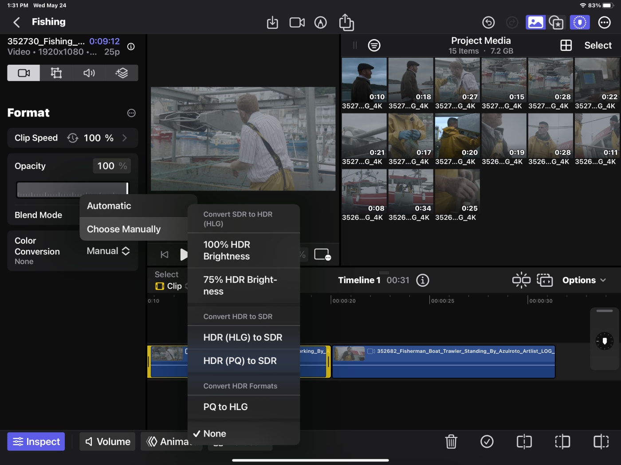Toggle the highlighted inspector shield icon
Viewport: 621px width, 465px height.
pyautogui.click(x=580, y=22)
